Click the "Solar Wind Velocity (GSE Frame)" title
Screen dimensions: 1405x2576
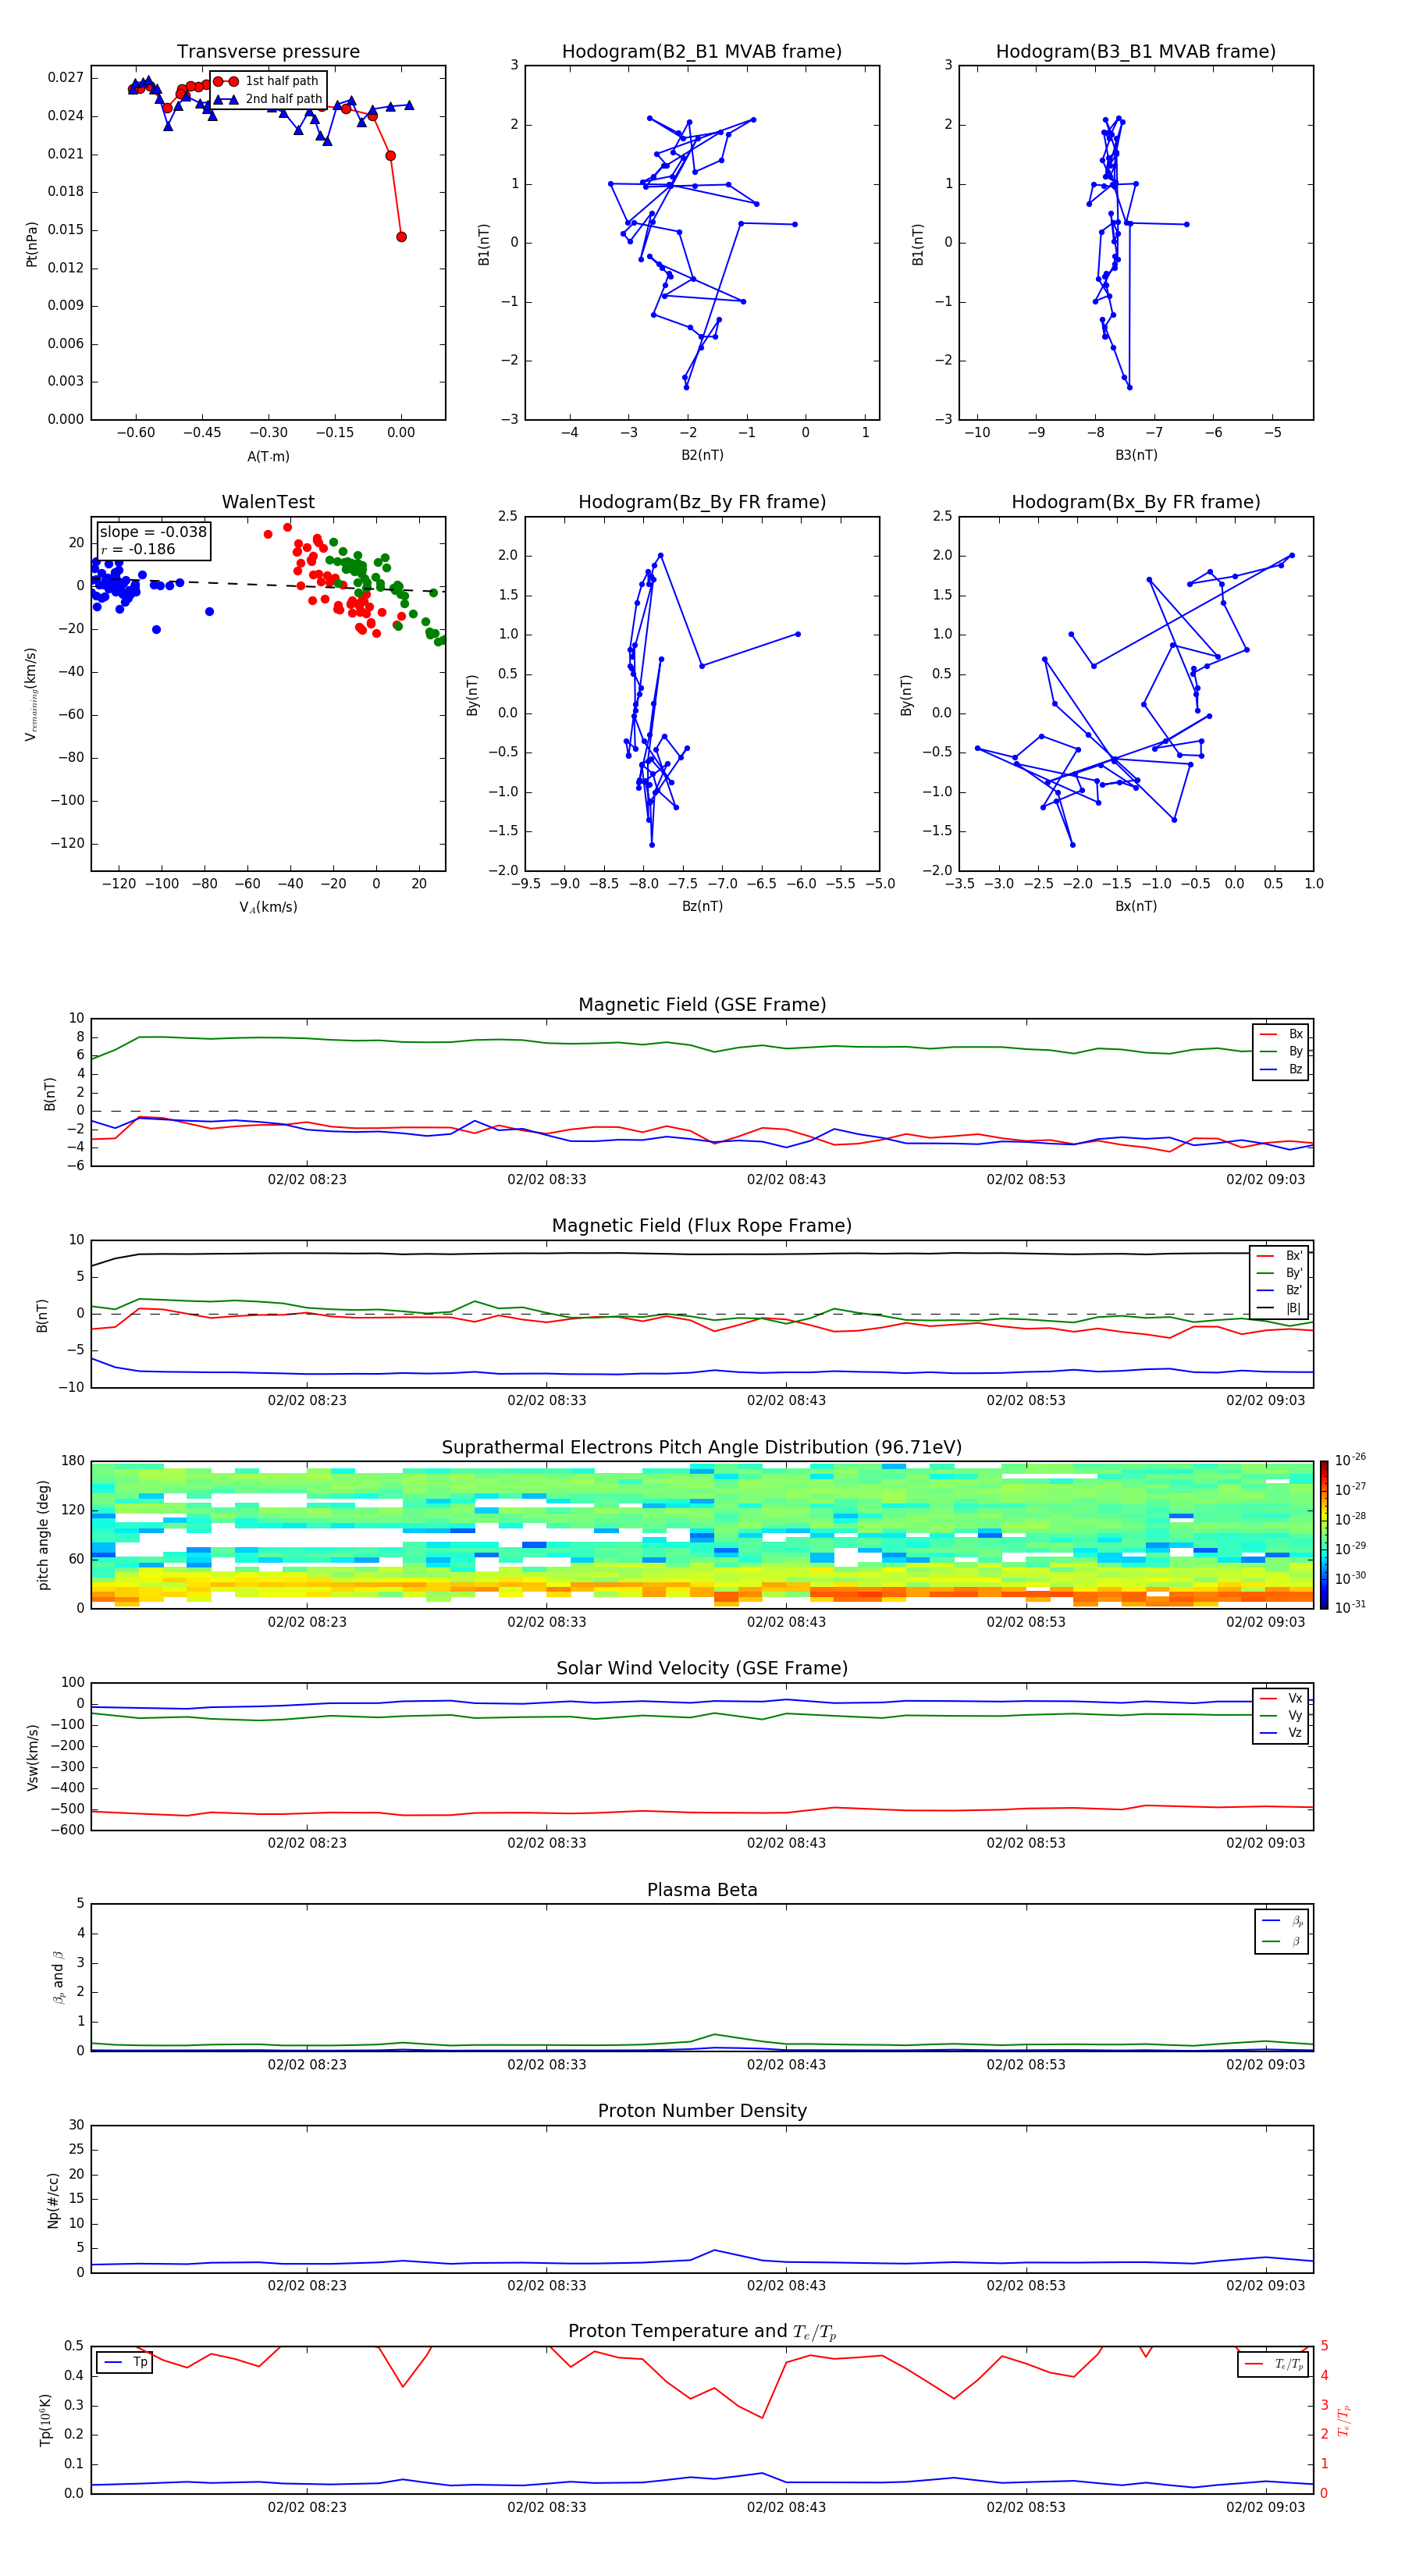[x=702, y=1669]
